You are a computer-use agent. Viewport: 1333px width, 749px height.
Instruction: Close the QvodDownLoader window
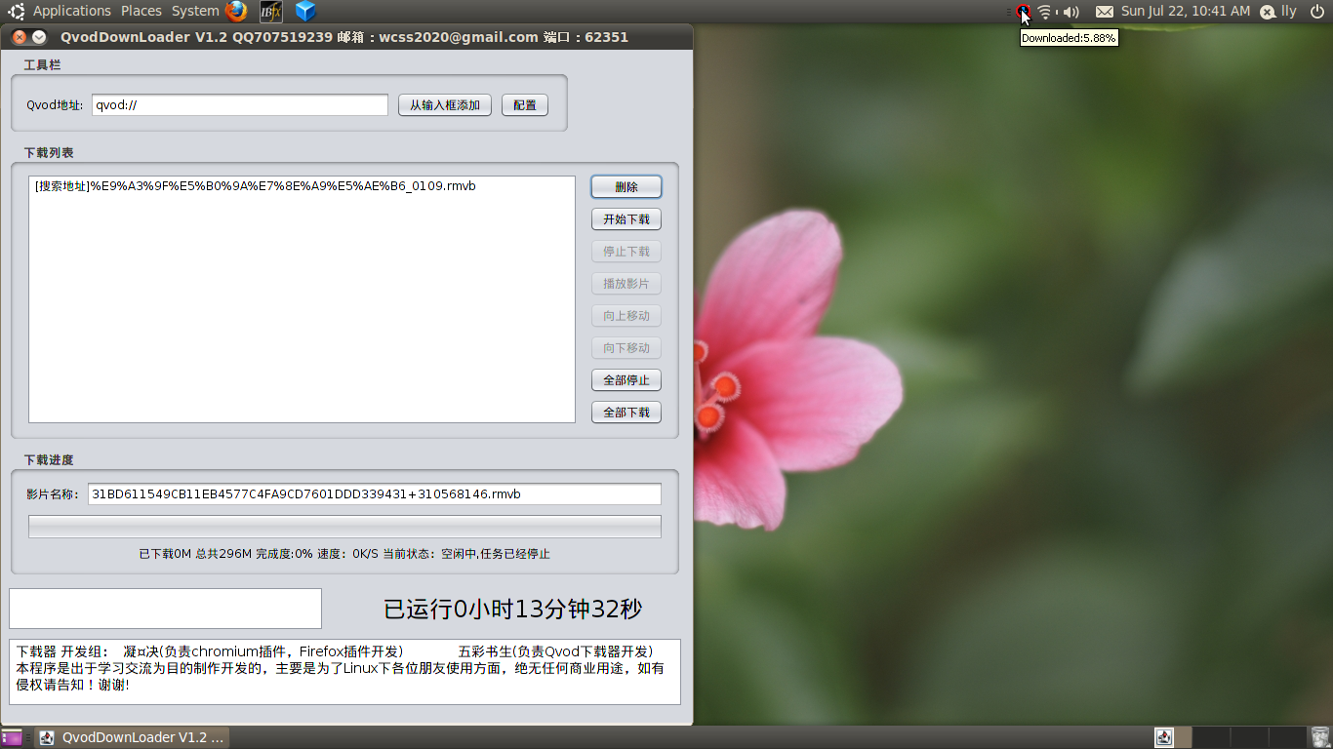(x=20, y=37)
